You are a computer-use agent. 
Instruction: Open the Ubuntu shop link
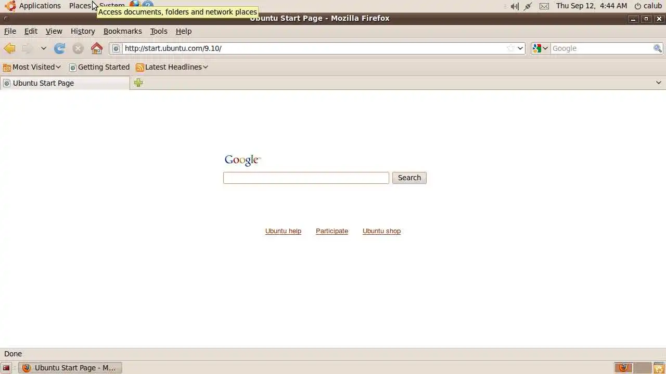[x=381, y=231]
